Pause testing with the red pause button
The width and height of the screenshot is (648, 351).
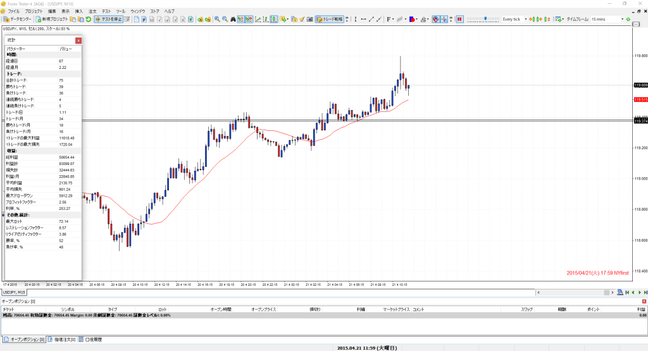pyautogui.click(x=460, y=20)
